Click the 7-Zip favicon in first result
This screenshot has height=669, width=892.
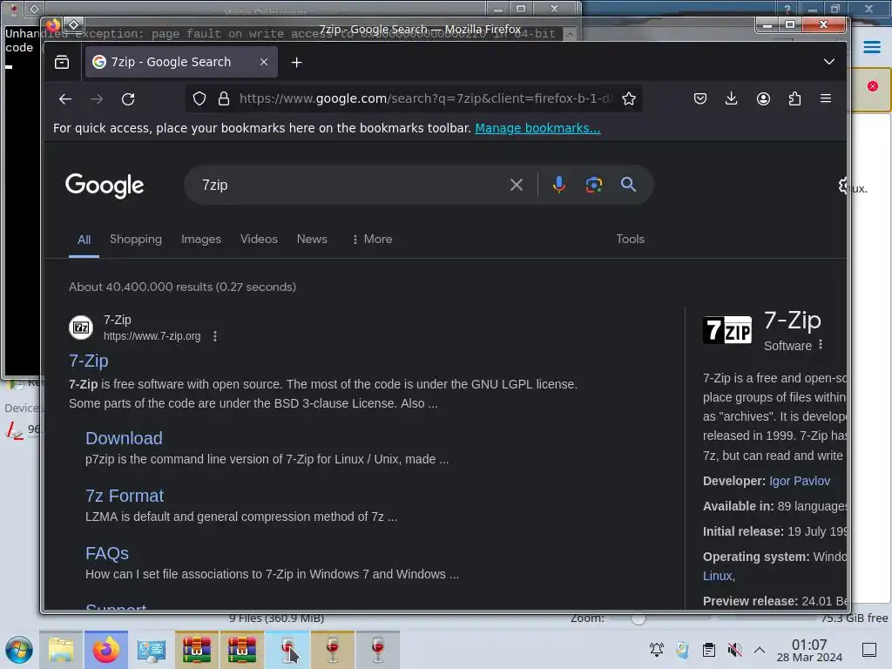pos(81,328)
